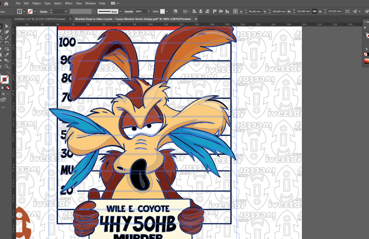Click Horizontal Align Center icon
Image resolution: width=369 pixels, height=239 pixels.
201,11
